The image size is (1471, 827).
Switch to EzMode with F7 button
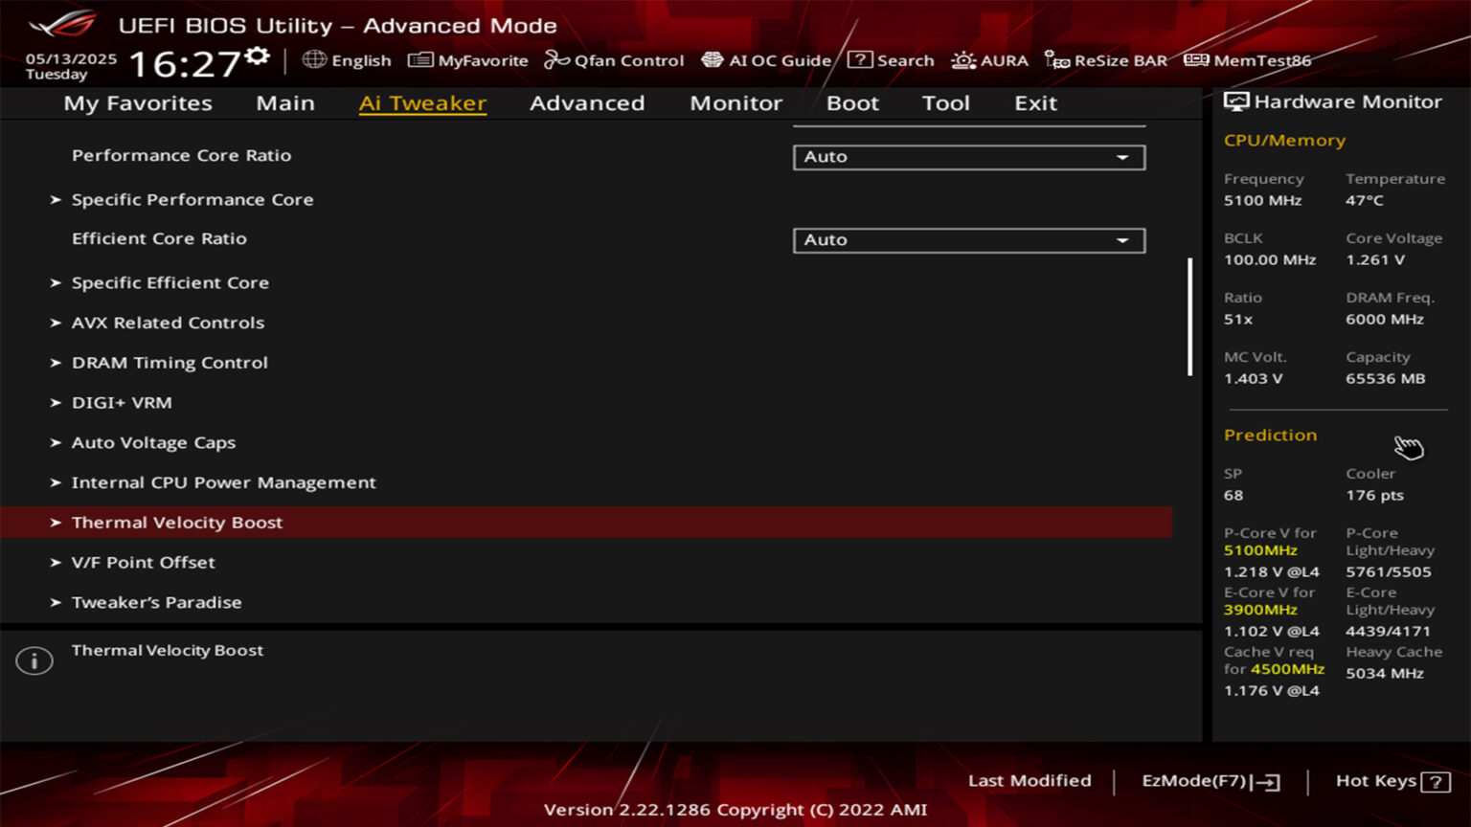pos(1210,780)
